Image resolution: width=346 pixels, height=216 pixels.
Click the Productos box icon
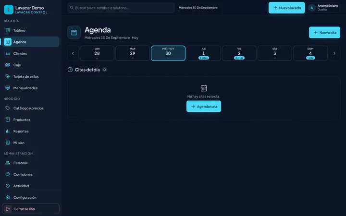[8, 120]
